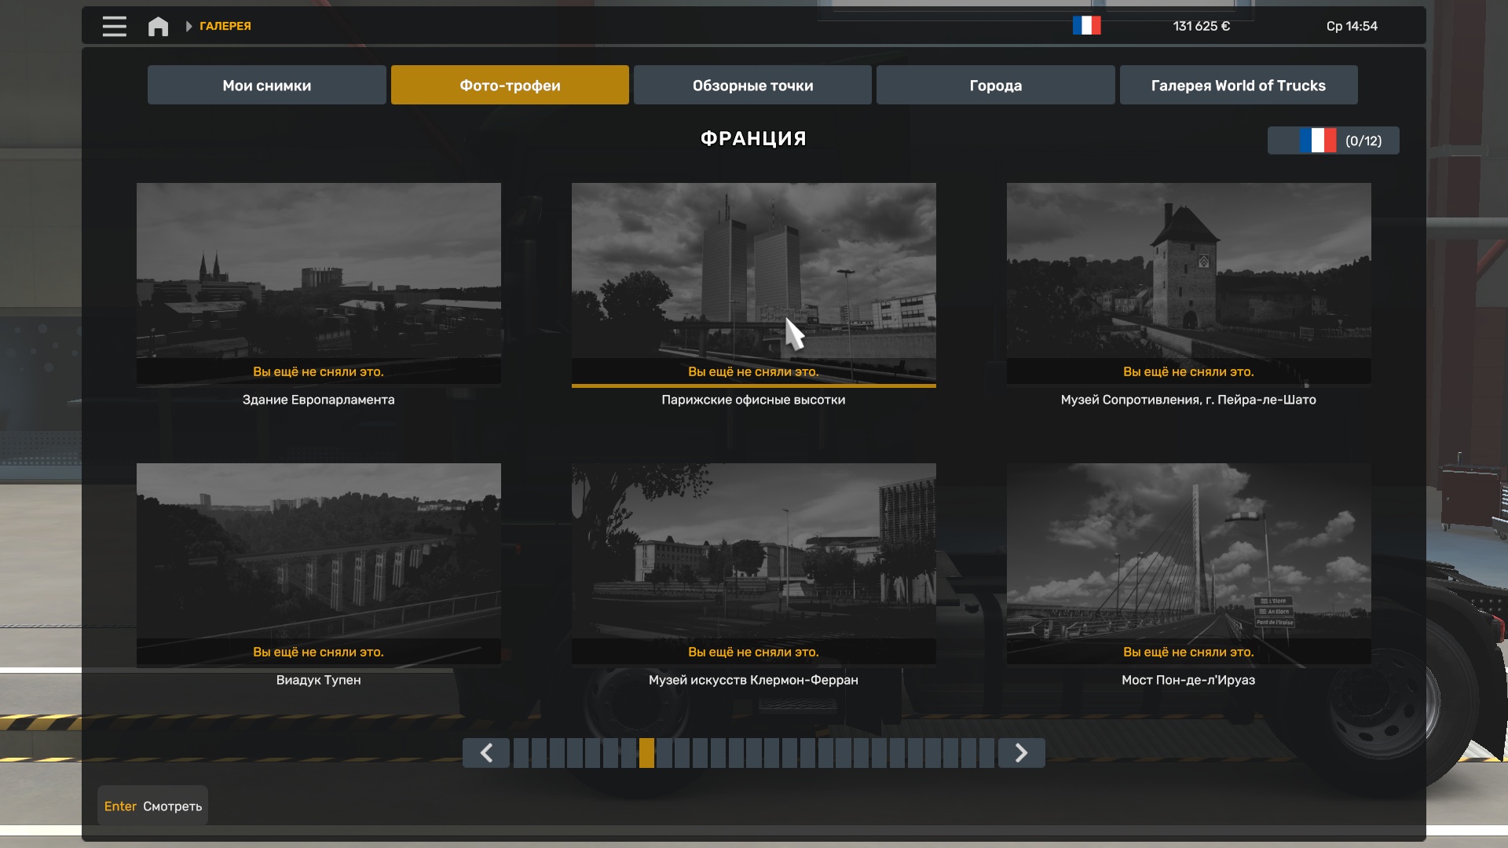Select the highlighted yellow page indicator
Viewport: 1508px width, 848px height.
[646, 753]
